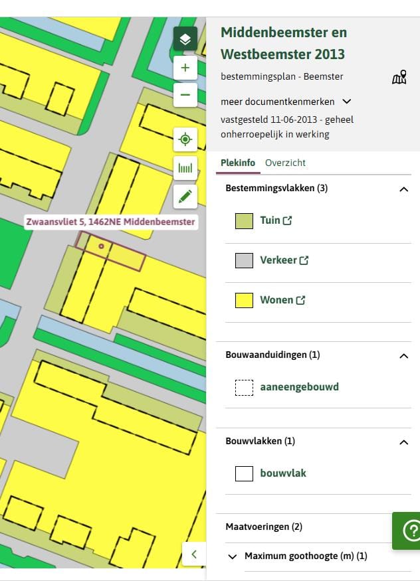The height and width of the screenshot is (581, 420).
Task: Collapse the side panel with arrow
Action: [193, 554]
